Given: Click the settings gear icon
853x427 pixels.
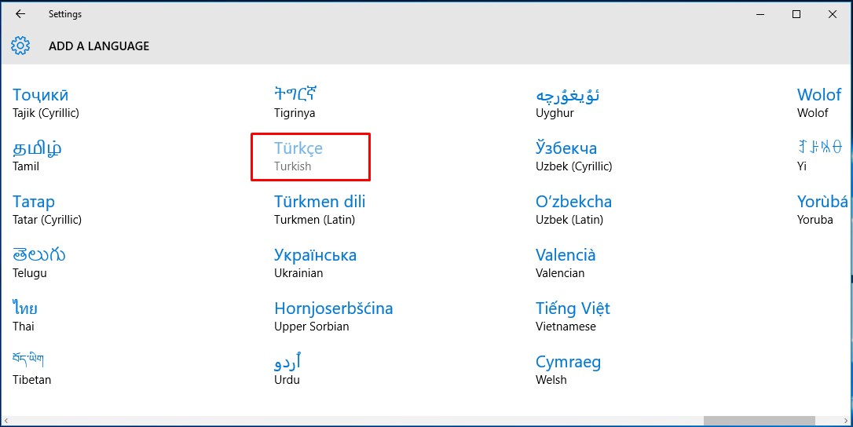Looking at the screenshot, I should 20,46.
